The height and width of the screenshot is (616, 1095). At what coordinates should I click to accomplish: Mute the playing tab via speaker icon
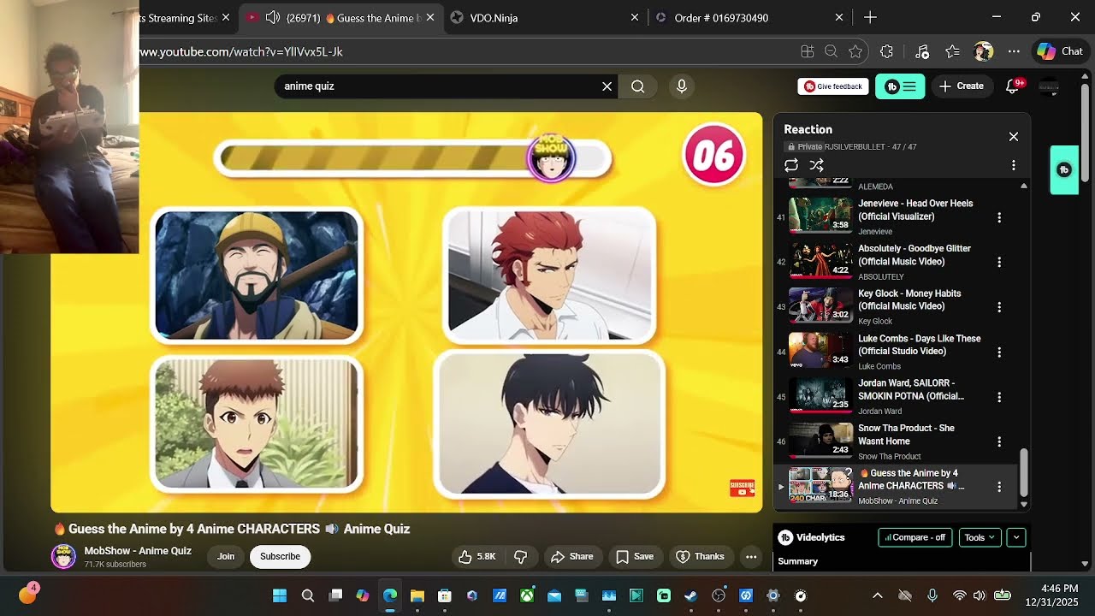point(273,17)
